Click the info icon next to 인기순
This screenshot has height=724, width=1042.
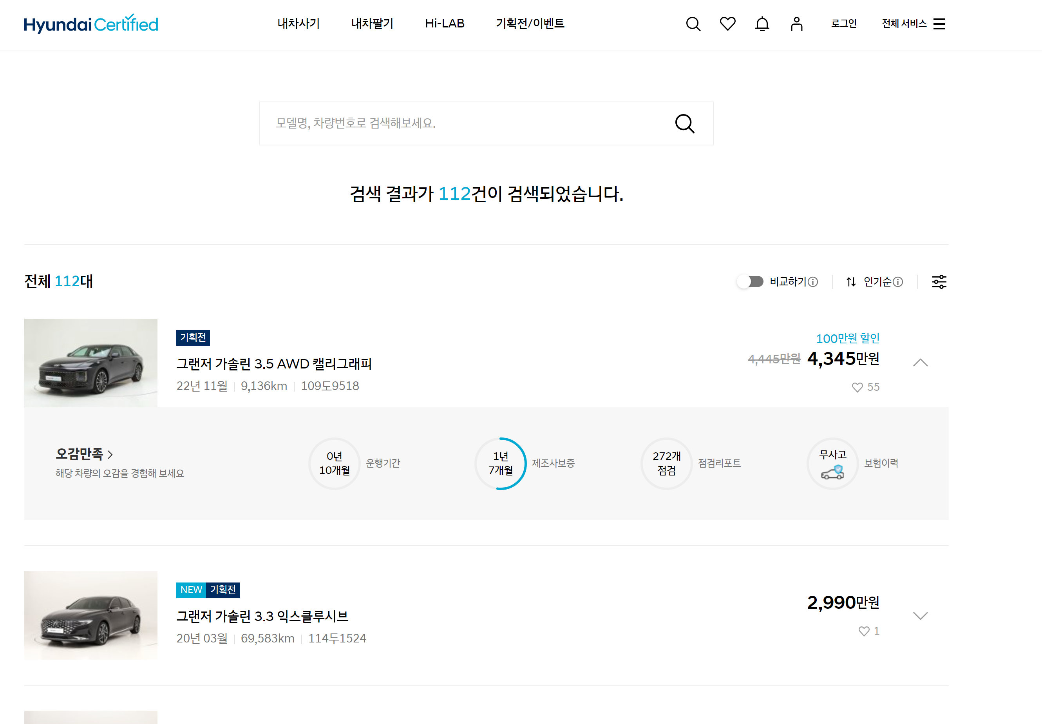(898, 282)
